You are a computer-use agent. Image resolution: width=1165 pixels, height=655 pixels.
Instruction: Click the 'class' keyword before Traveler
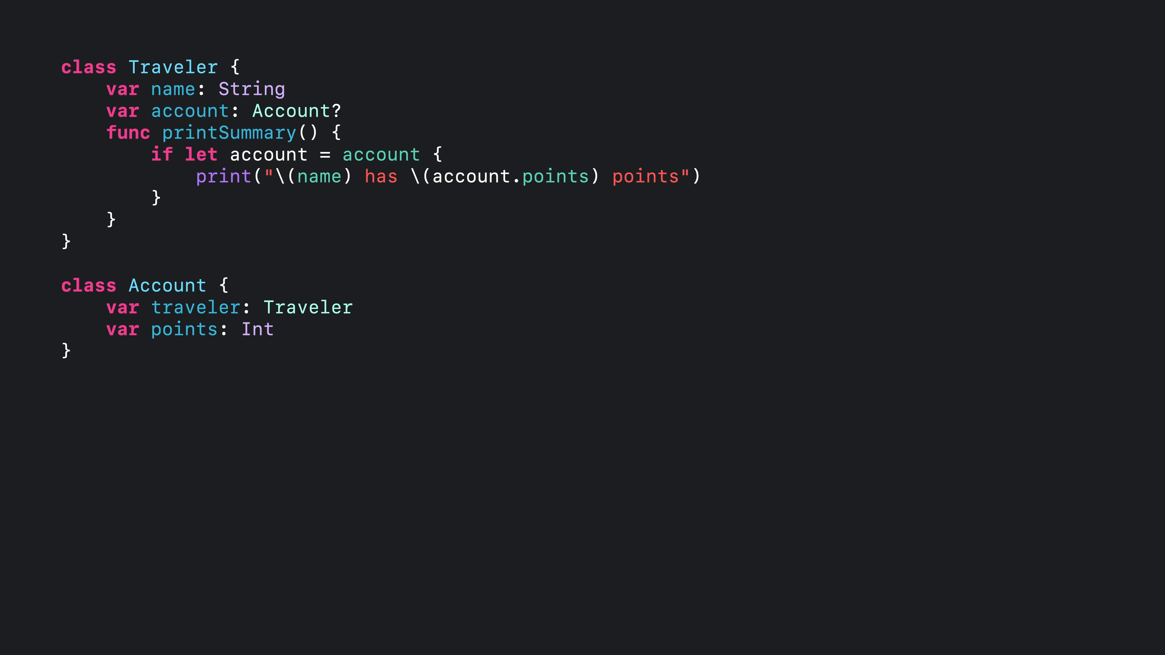coord(89,67)
